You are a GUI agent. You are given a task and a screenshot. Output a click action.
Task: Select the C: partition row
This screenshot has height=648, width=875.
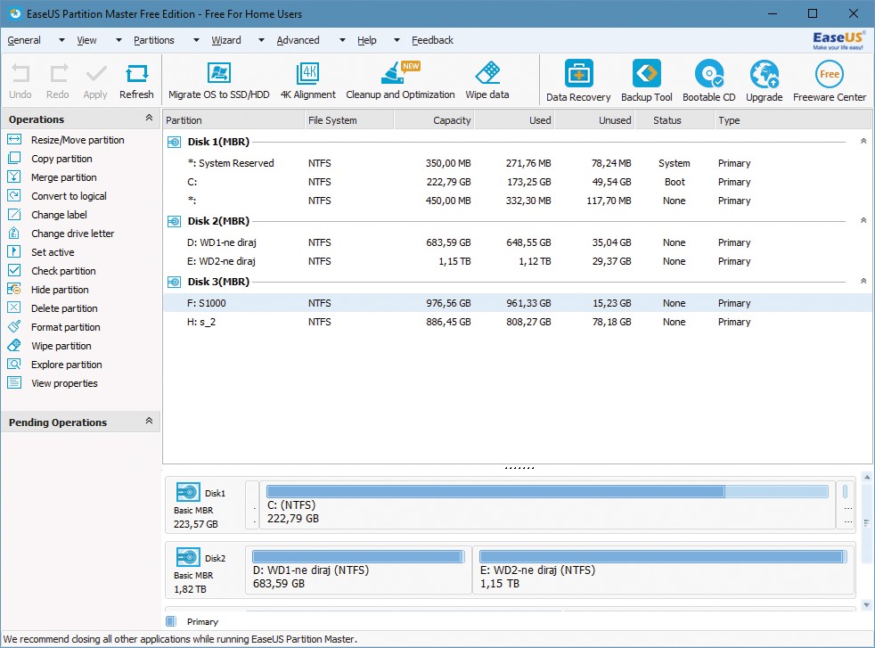tap(518, 182)
